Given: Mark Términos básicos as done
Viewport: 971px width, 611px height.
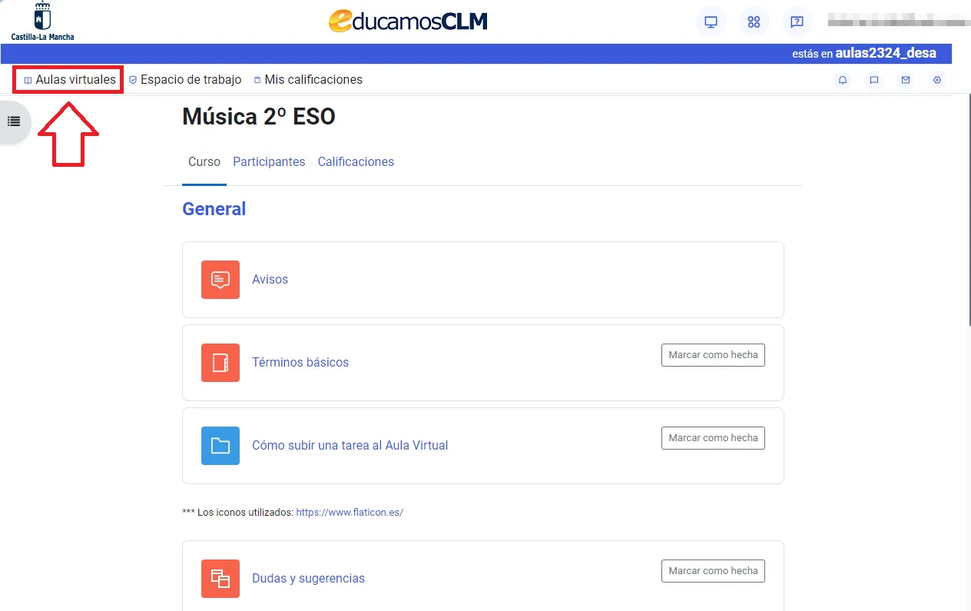Looking at the screenshot, I should 713,354.
